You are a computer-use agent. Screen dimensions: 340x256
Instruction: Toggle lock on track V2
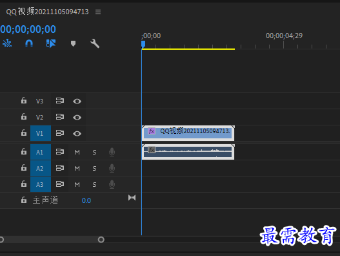[x=24, y=117]
